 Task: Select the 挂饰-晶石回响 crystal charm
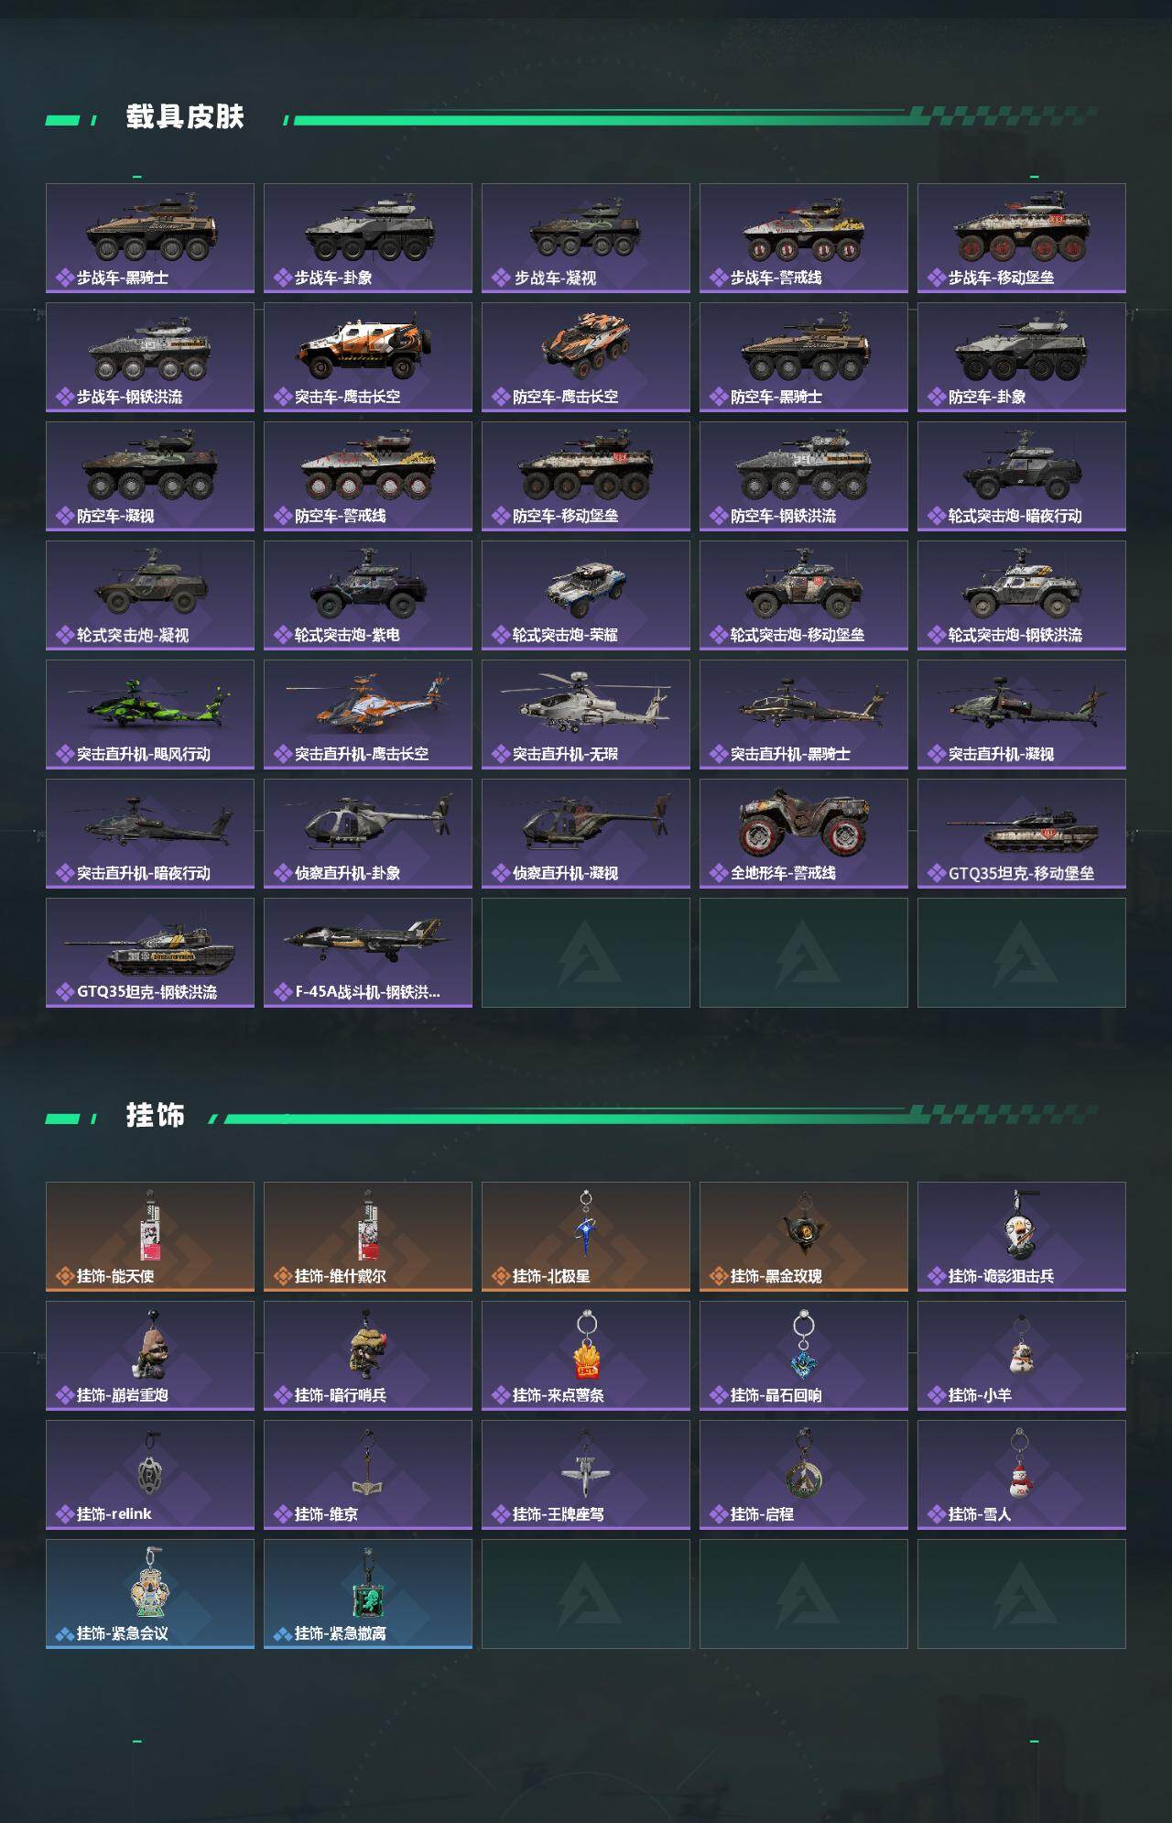804,1356
